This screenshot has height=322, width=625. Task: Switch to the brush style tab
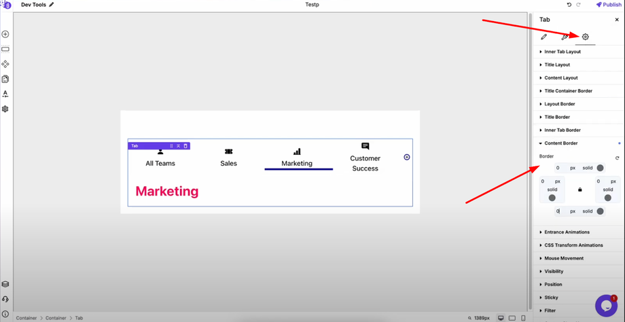click(x=565, y=37)
